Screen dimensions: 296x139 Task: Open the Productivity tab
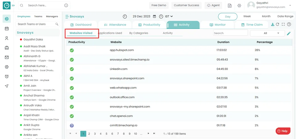(x=149, y=25)
